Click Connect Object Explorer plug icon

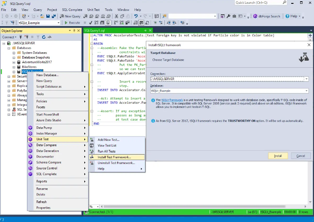20,37
